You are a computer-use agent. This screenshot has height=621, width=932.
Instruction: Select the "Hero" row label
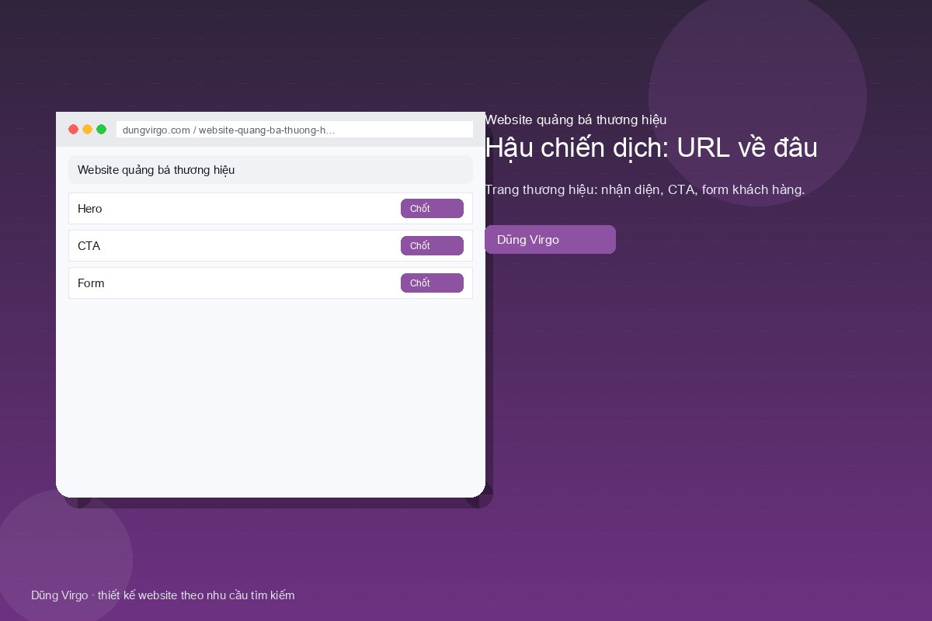point(90,209)
